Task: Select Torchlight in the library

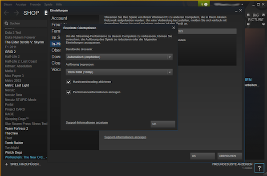Action: [12, 148]
